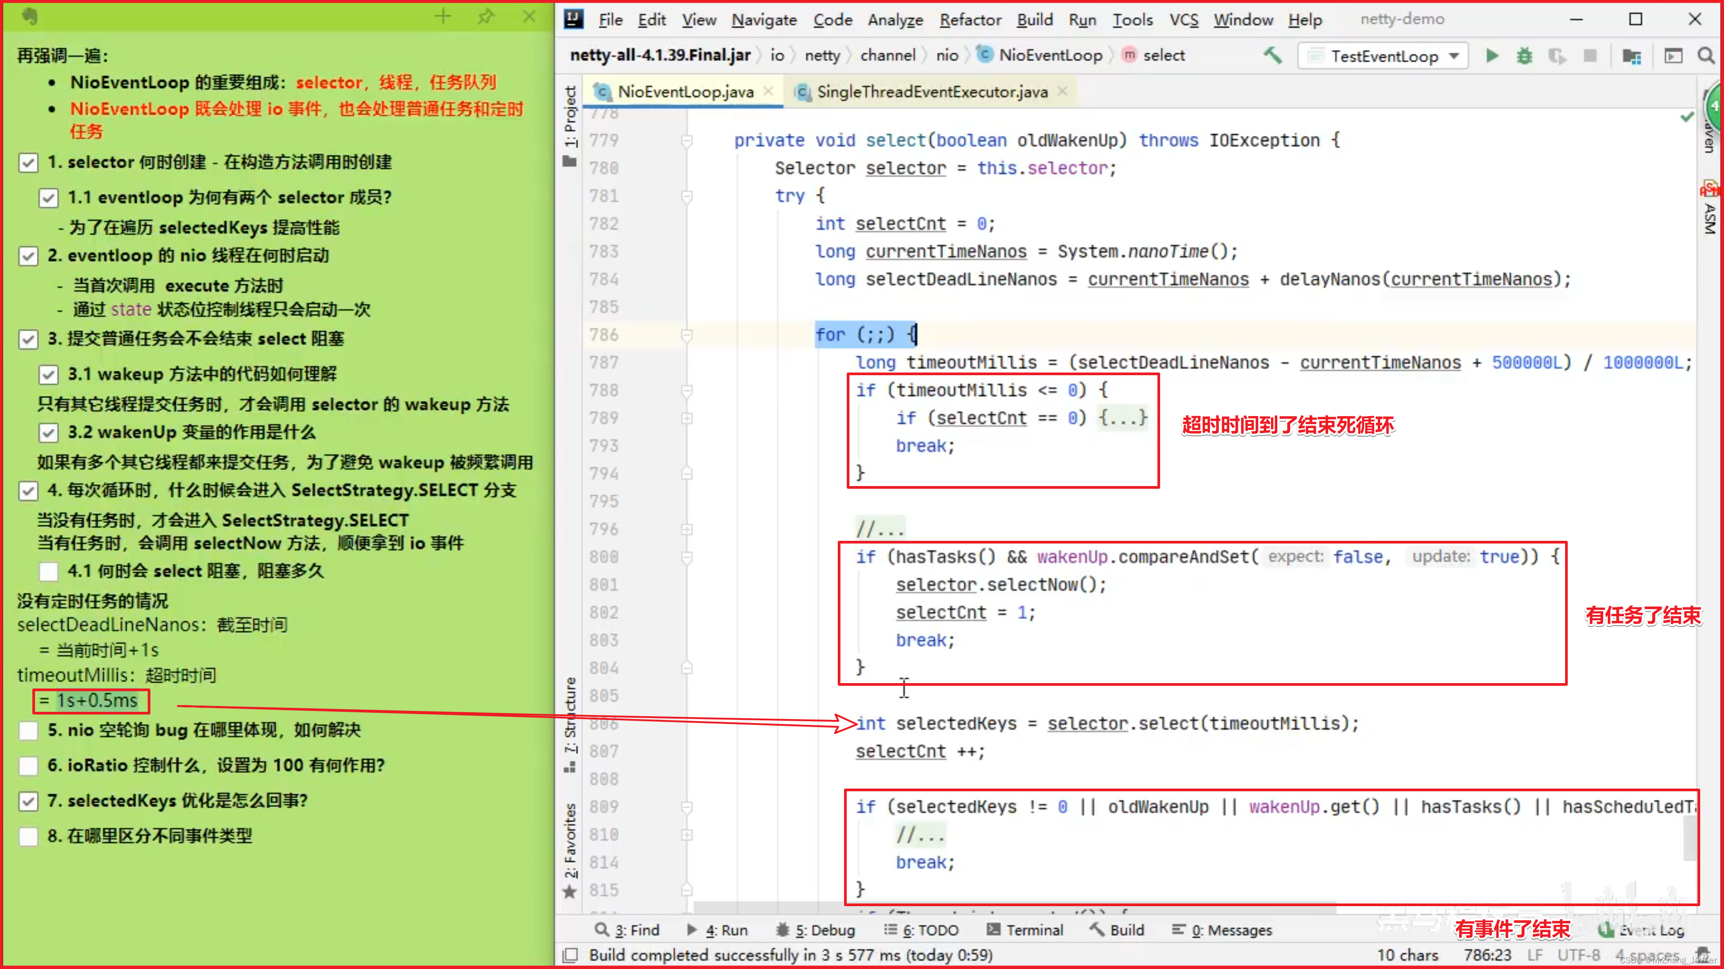Open the TODO tool window
1724x969 pixels.
pyautogui.click(x=921, y=930)
